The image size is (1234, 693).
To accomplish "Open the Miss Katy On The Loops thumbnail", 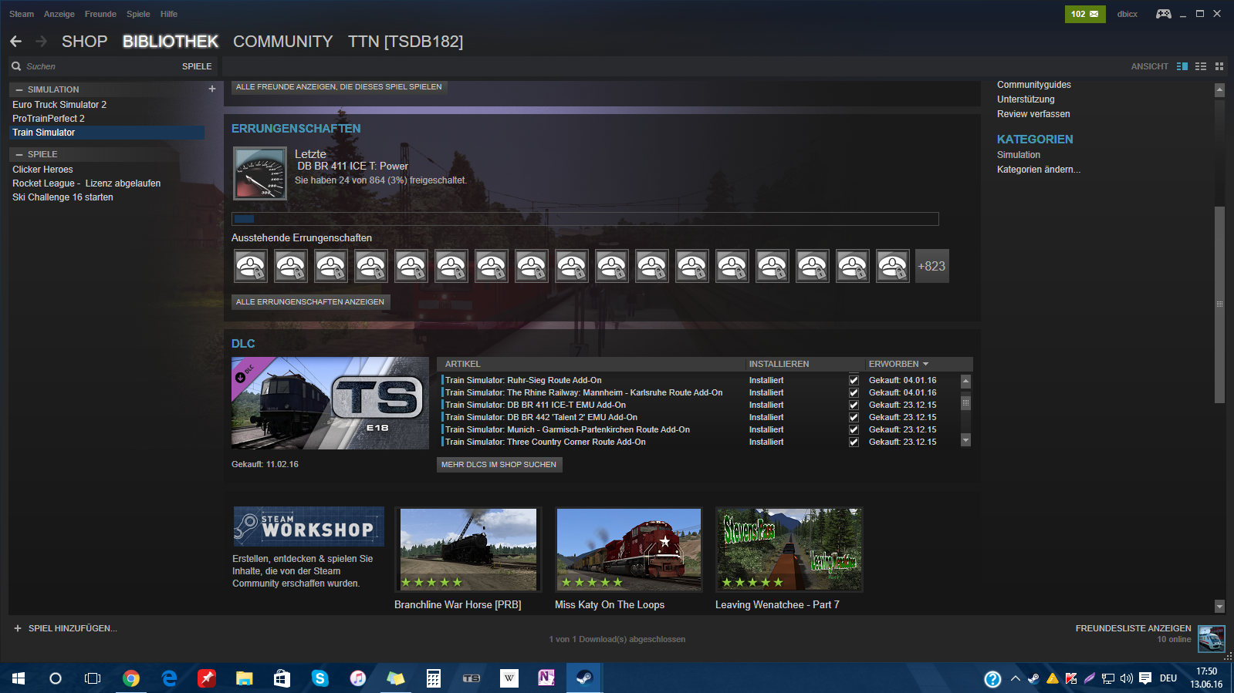I will pyautogui.click(x=629, y=549).
